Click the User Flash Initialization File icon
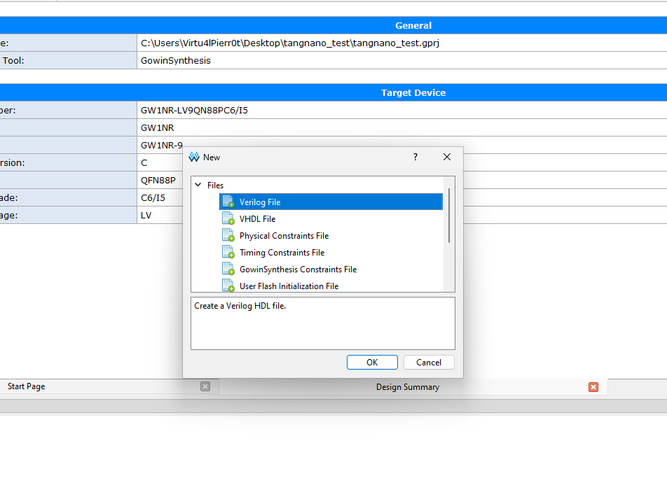The height and width of the screenshot is (490, 667). click(228, 285)
